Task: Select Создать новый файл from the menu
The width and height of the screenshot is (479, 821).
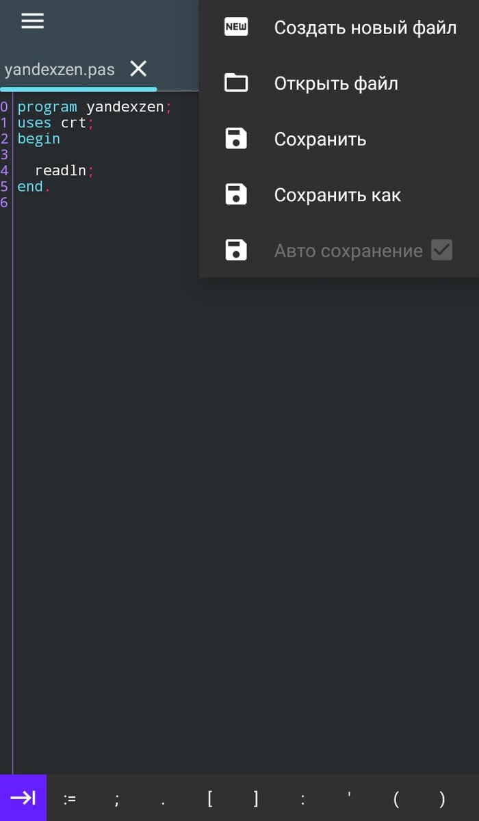Action: (x=366, y=27)
